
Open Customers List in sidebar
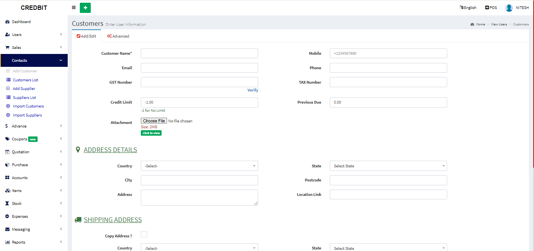click(25, 80)
